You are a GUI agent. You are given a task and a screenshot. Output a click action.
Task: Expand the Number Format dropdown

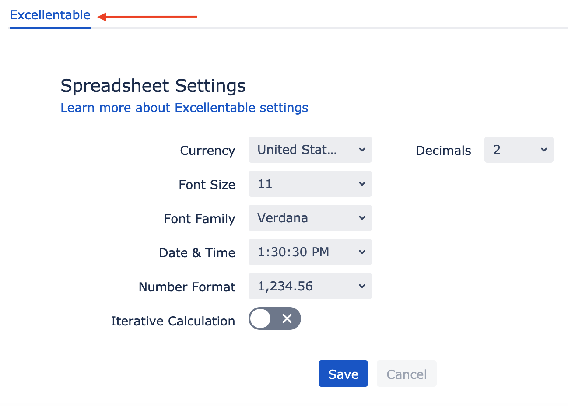coord(310,286)
